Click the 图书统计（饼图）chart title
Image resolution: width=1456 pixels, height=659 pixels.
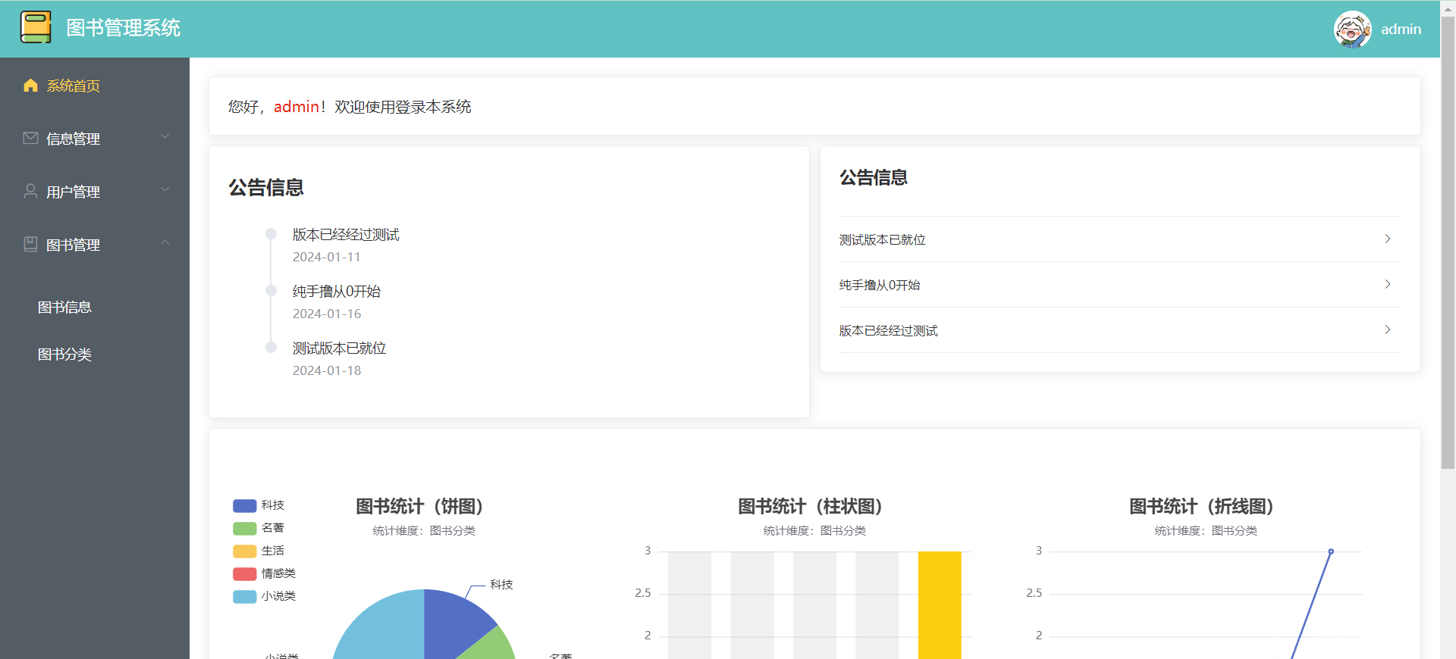tap(419, 506)
